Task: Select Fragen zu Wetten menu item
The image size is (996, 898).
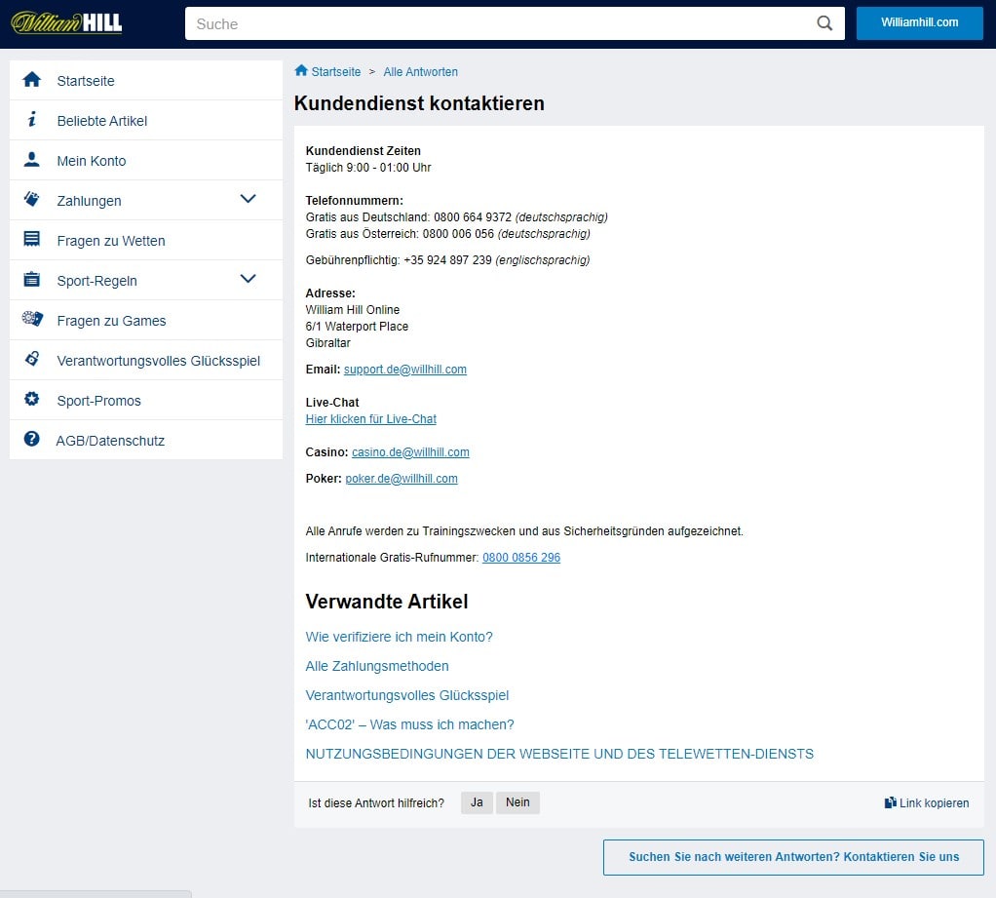Action: click(146, 241)
